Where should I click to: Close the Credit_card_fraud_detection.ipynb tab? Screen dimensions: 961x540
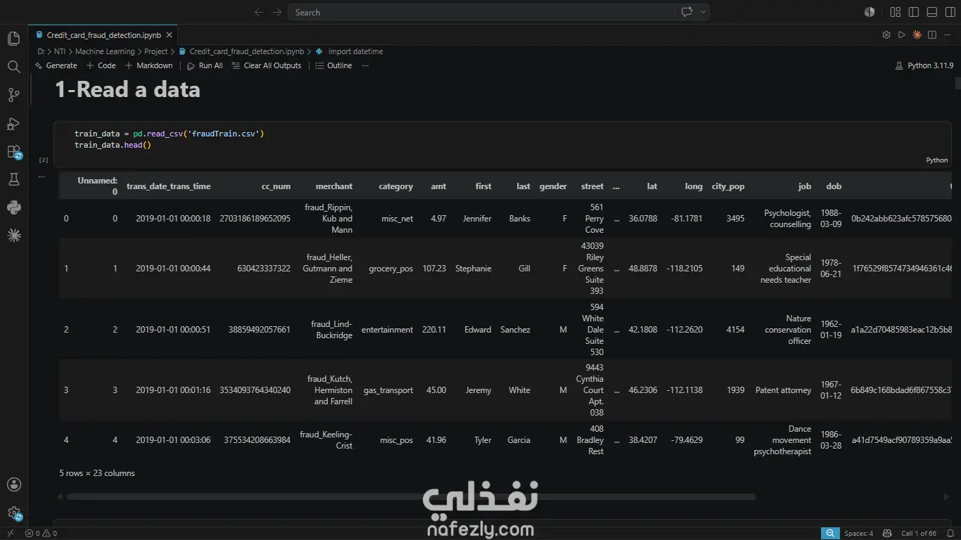point(170,34)
